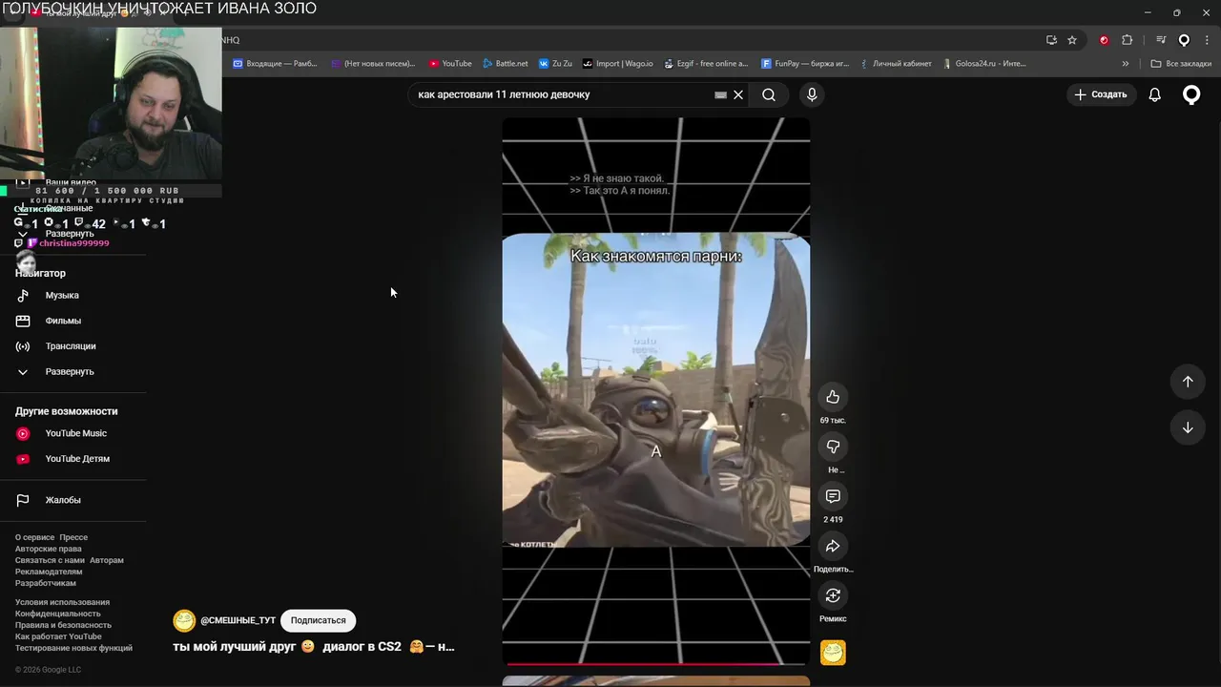Go to next short with down arrow
Image resolution: width=1221 pixels, height=687 pixels.
(1188, 427)
